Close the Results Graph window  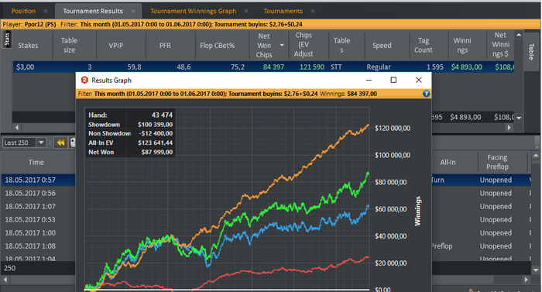coord(419,81)
